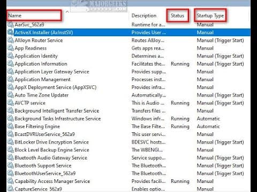Select Bluetooth Audio Gateway Service
The height and width of the screenshot is (192, 257).
tap(51, 158)
